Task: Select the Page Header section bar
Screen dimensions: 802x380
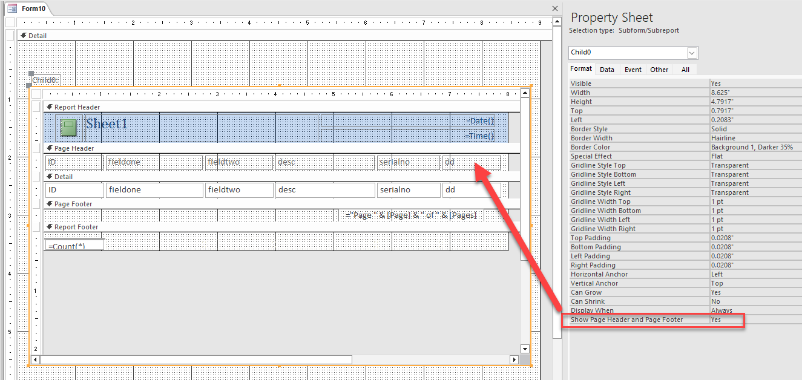Action: tap(281, 148)
